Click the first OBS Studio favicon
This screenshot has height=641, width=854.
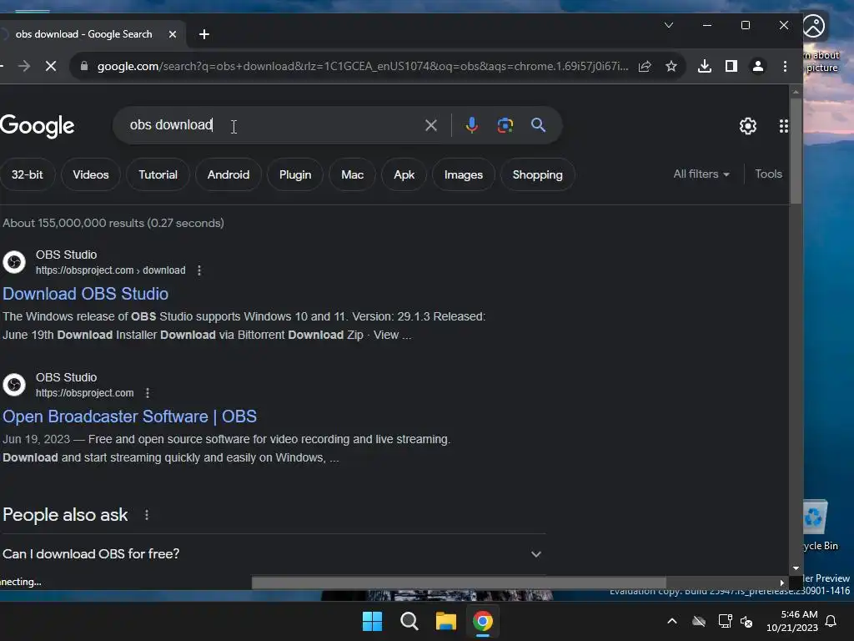[x=14, y=262]
